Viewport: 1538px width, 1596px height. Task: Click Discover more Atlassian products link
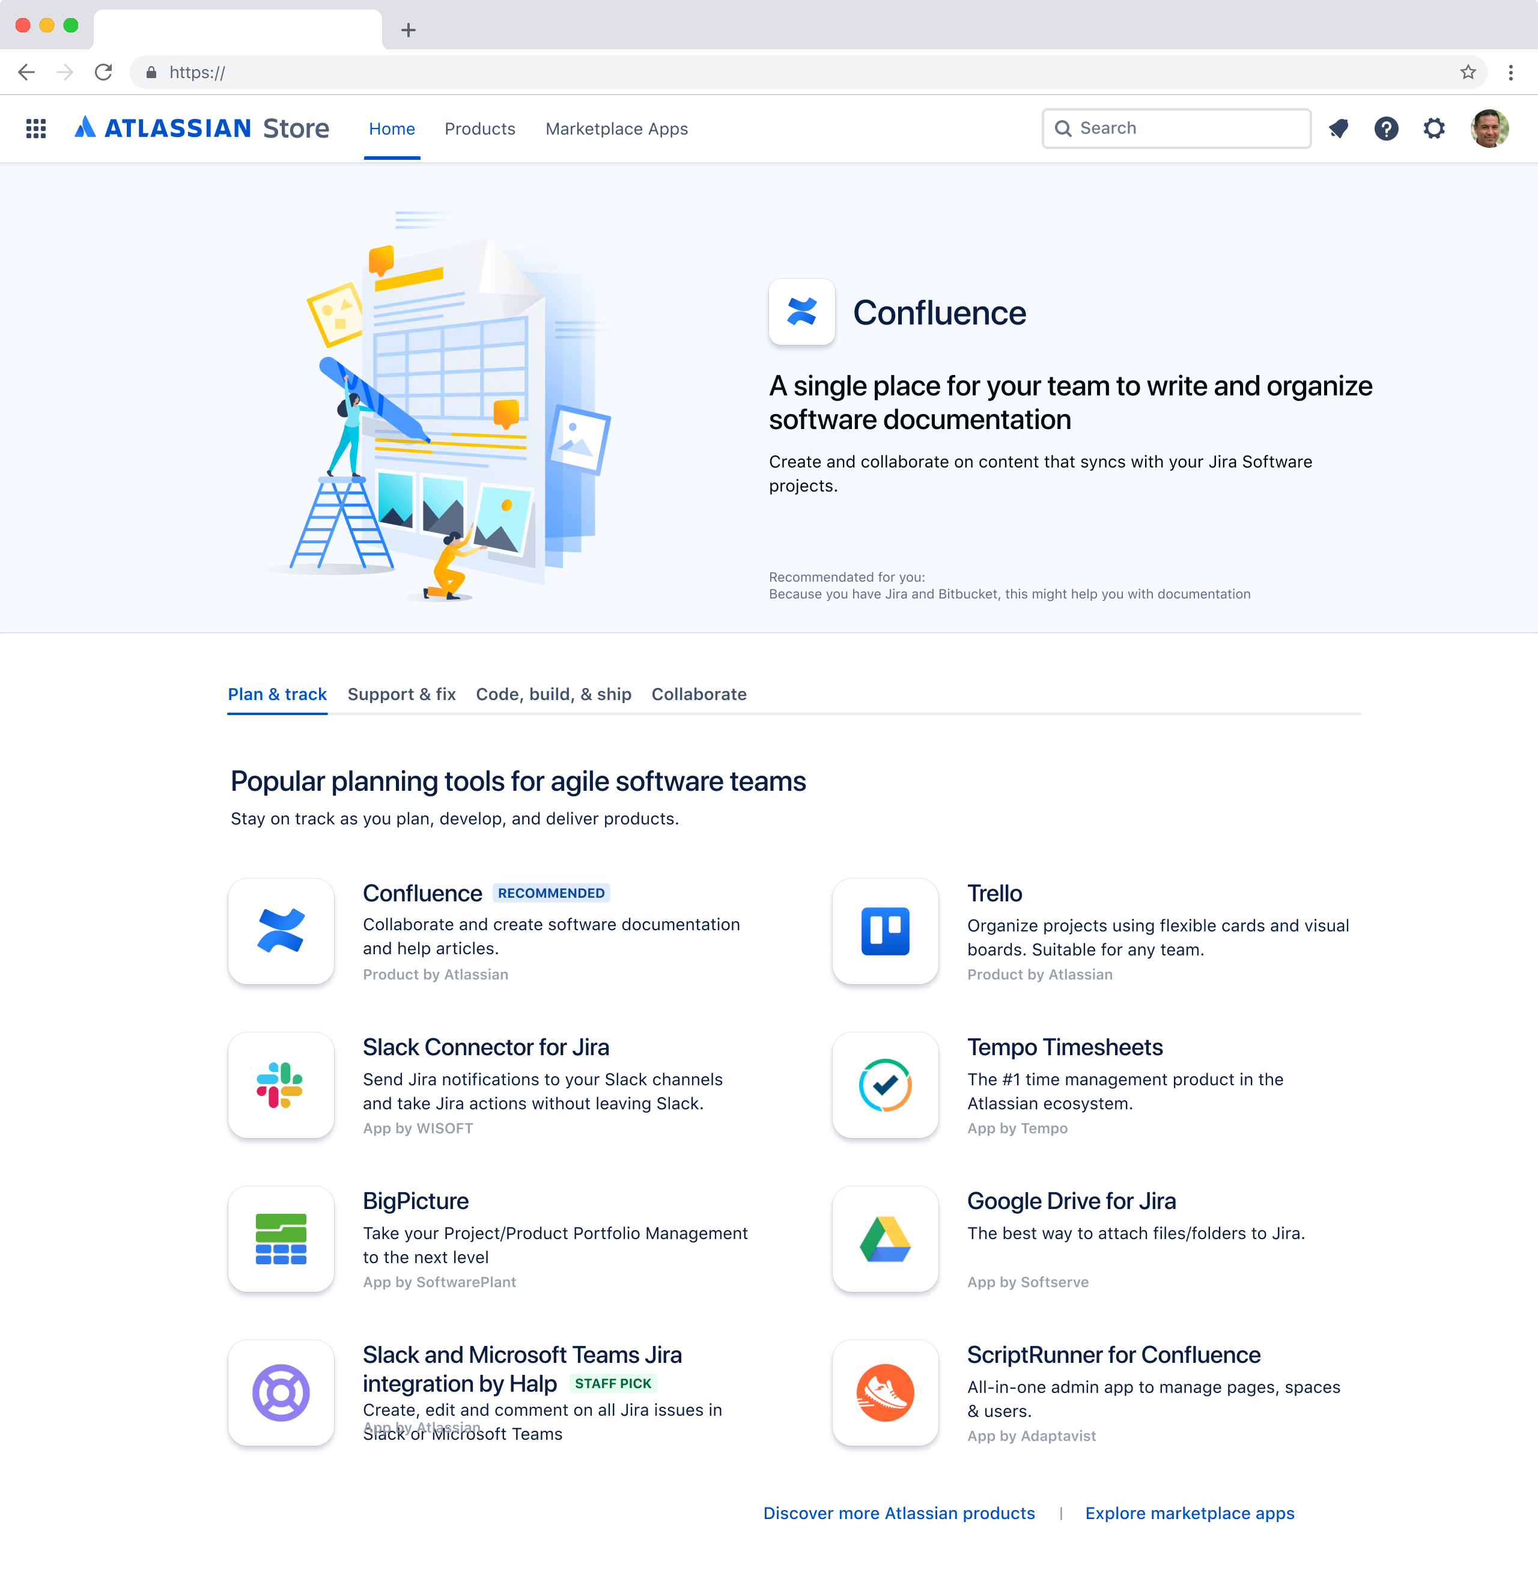[x=899, y=1513]
